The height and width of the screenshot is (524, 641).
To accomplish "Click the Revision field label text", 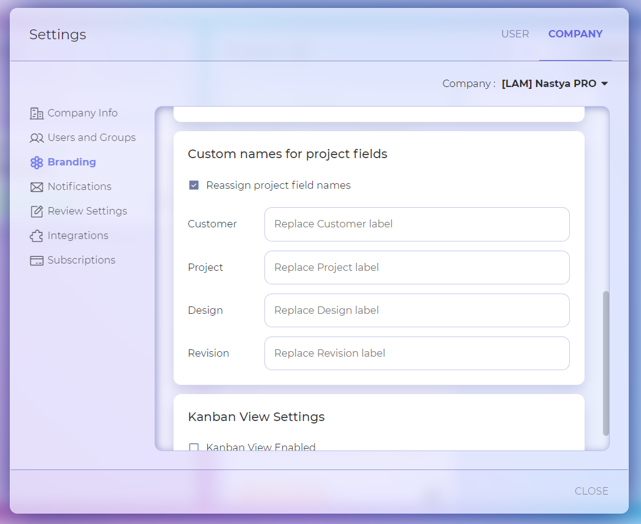I will point(209,353).
